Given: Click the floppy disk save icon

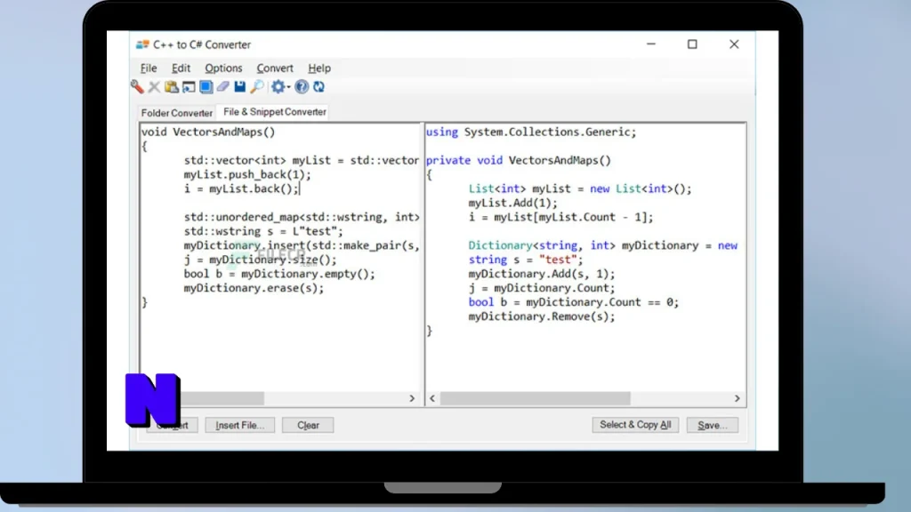Looking at the screenshot, I should point(240,87).
